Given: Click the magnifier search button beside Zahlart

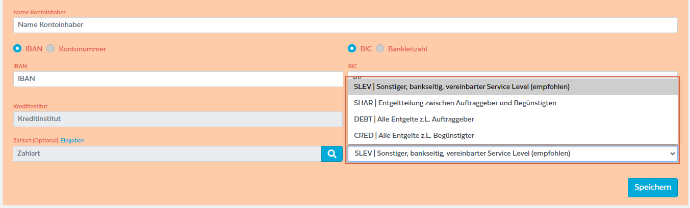Looking at the screenshot, I should pos(331,154).
